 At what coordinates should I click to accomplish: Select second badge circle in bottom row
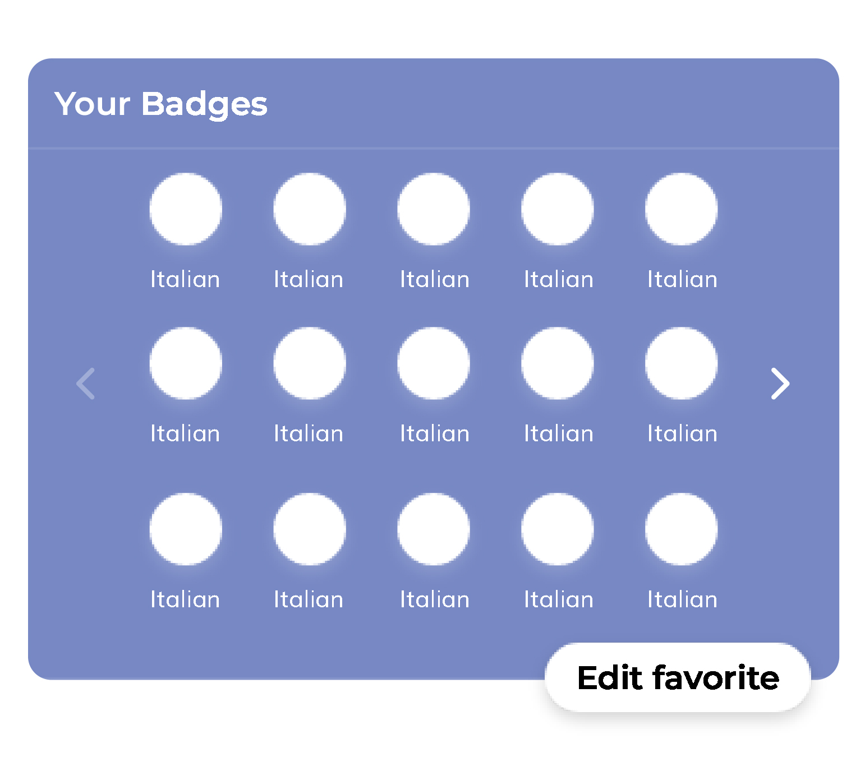(x=310, y=529)
